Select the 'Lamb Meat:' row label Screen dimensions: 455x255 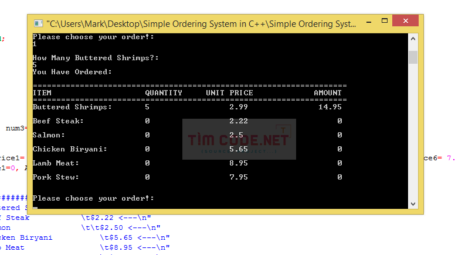coord(56,163)
